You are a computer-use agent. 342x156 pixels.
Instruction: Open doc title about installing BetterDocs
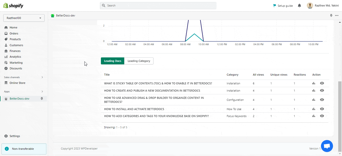tap(134, 109)
